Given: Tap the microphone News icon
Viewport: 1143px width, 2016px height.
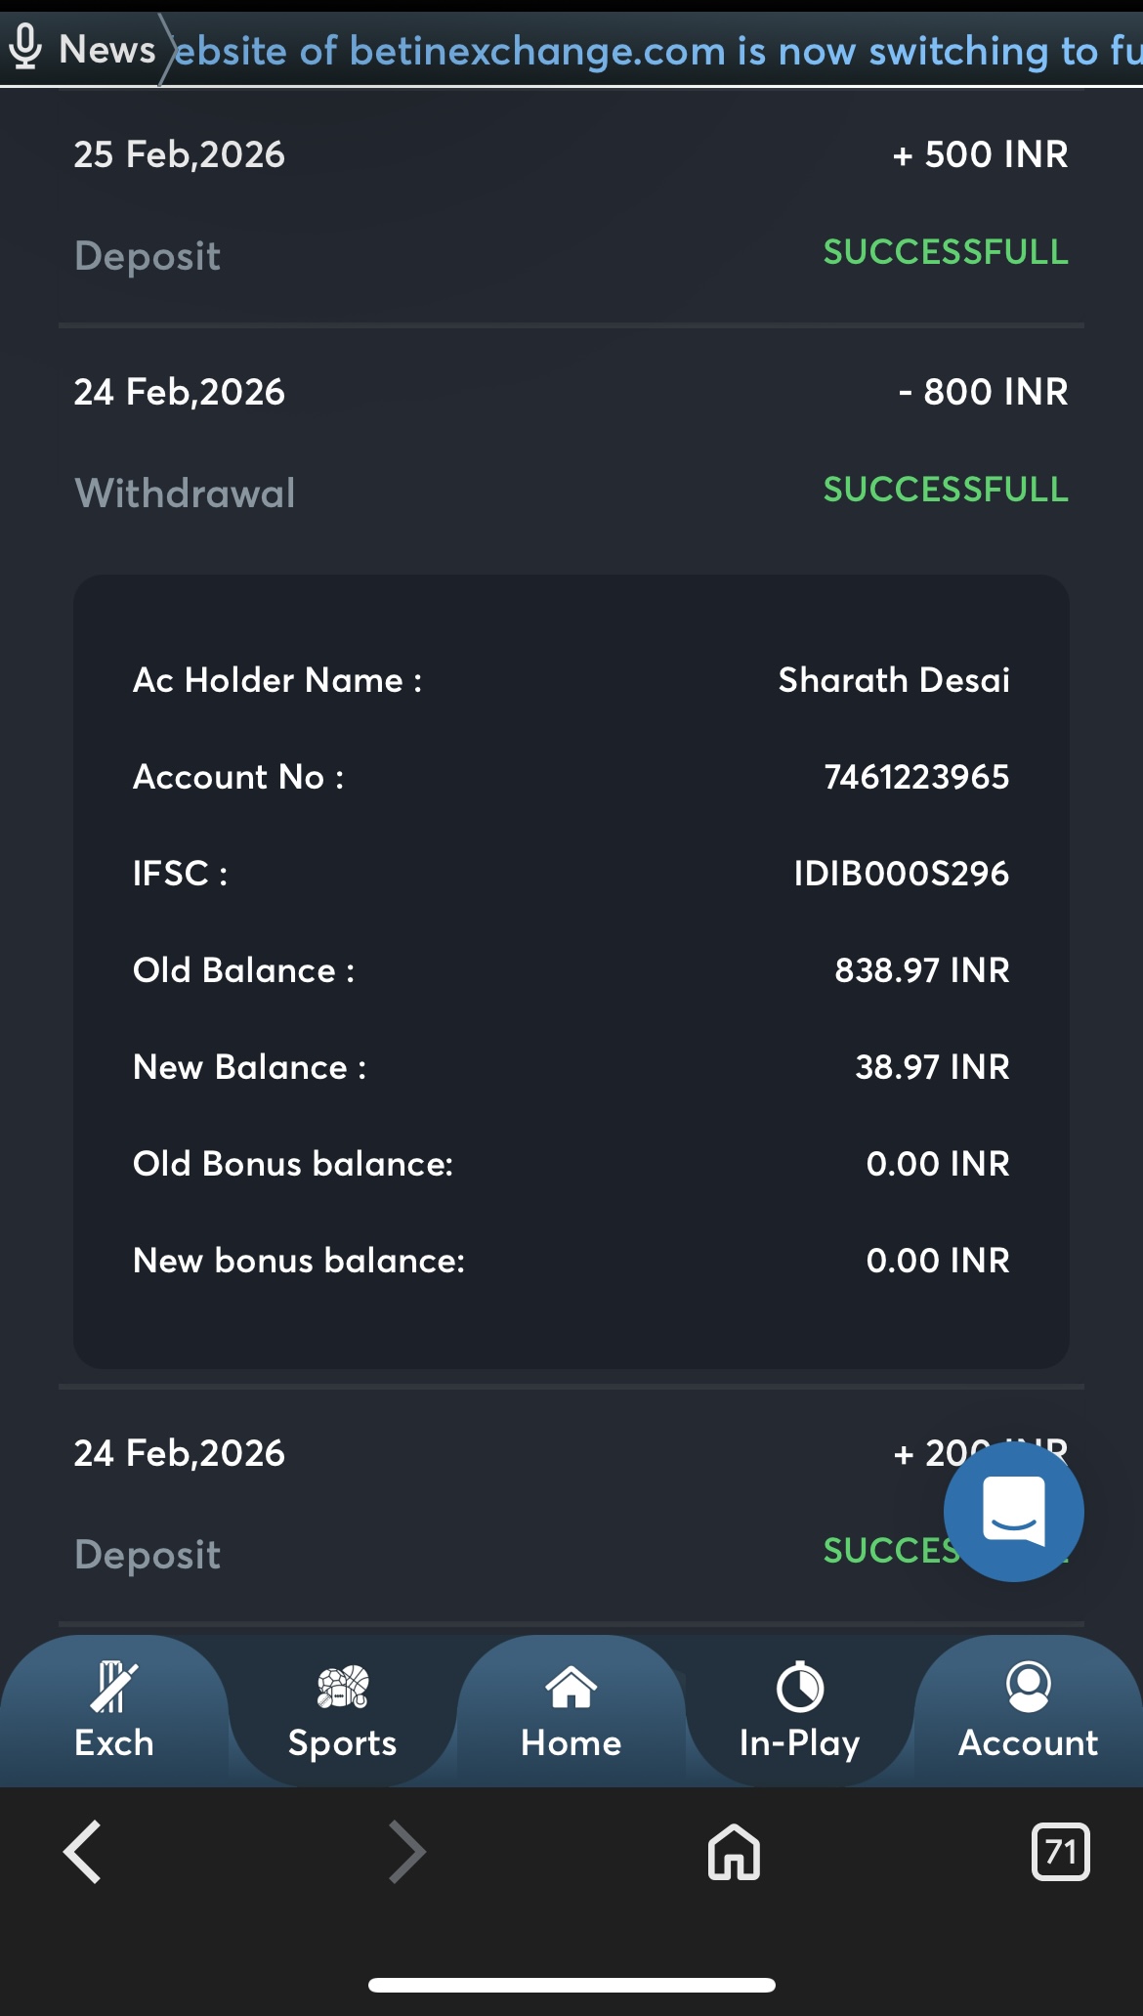Looking at the screenshot, I should [26, 47].
